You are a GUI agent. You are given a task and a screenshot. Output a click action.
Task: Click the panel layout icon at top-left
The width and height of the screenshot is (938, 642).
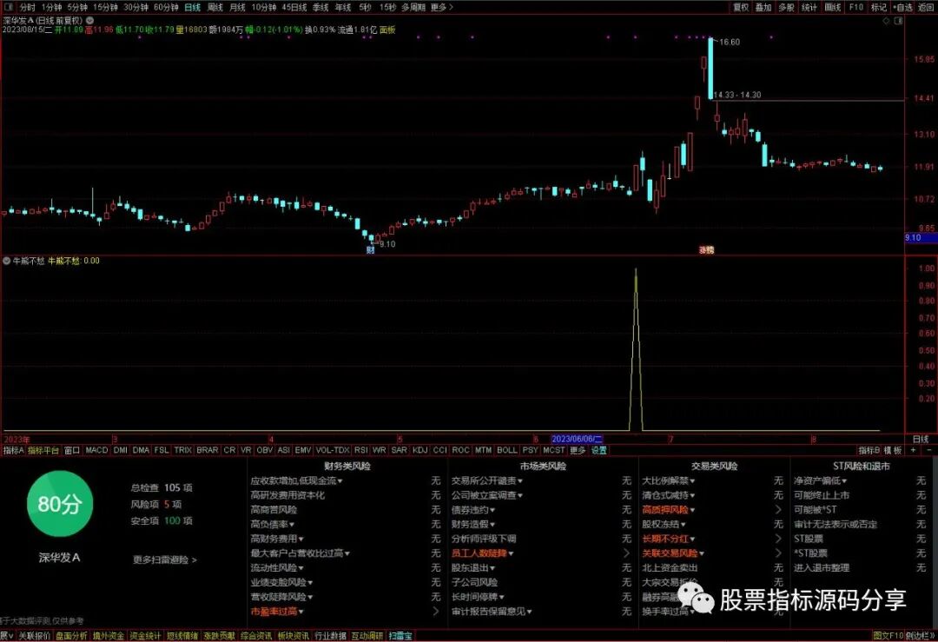click(9, 7)
